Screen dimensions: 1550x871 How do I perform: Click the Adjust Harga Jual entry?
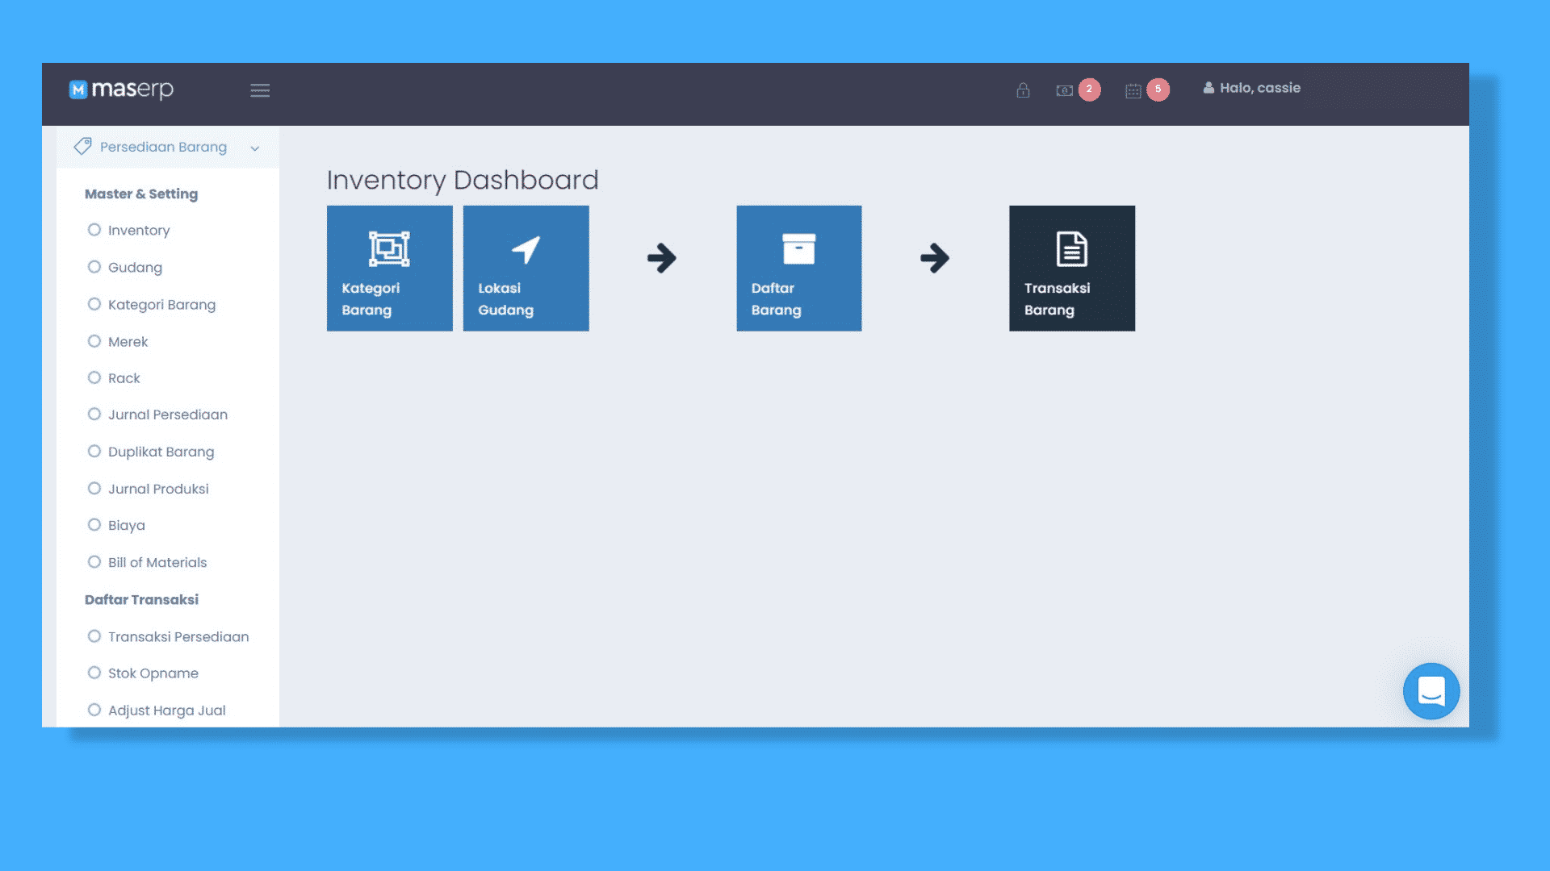pyautogui.click(x=166, y=711)
